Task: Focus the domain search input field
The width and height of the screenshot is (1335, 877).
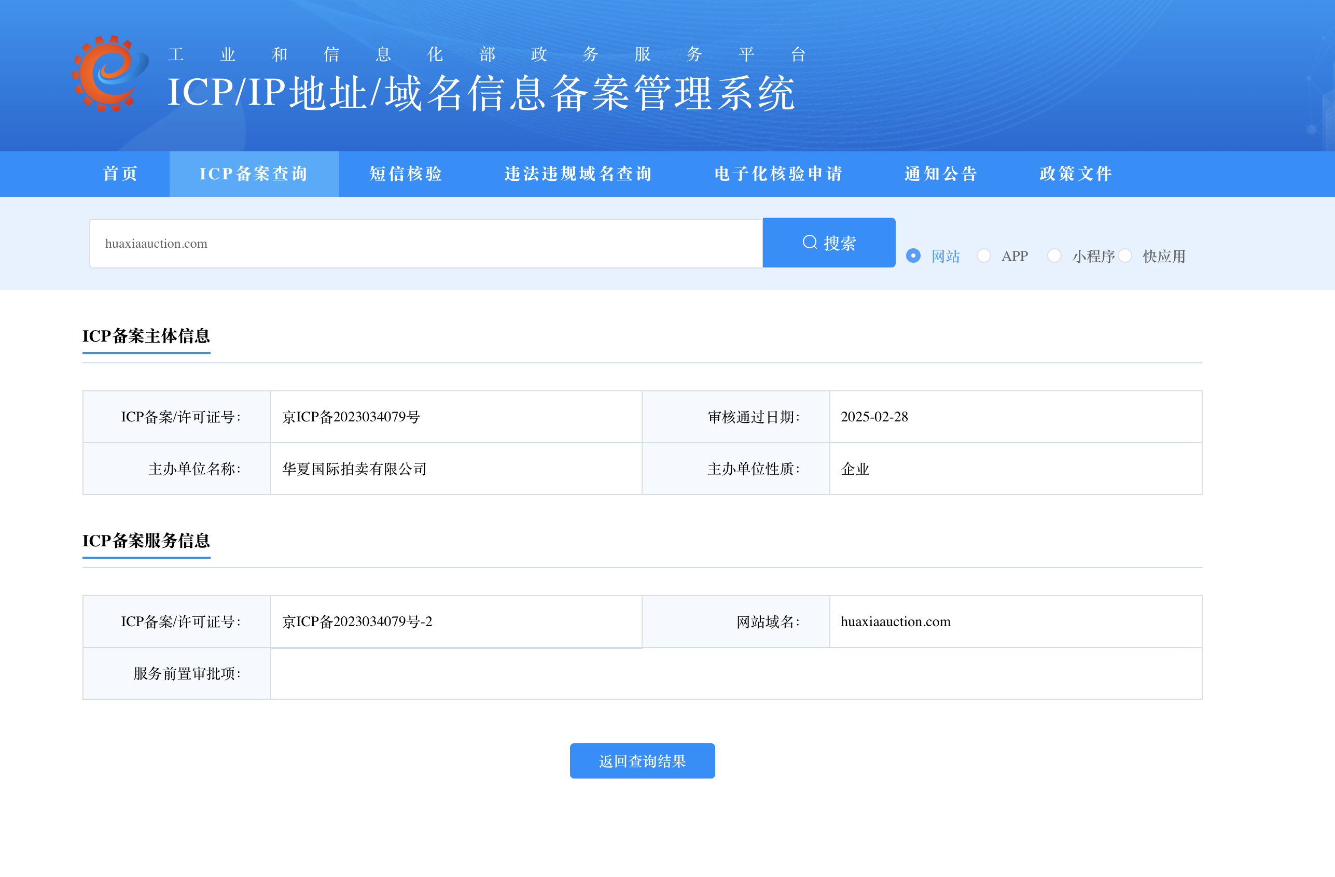Action: [x=425, y=244]
